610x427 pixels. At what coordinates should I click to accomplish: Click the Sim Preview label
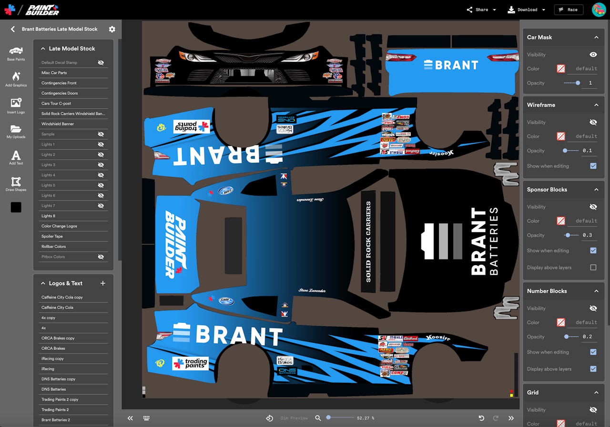point(294,418)
